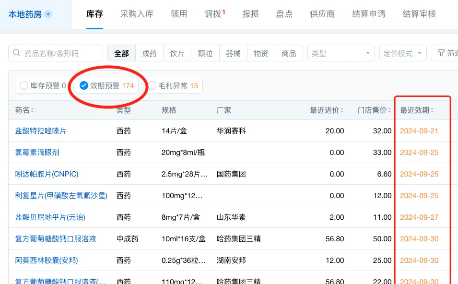Enable the 库存预警 filter
Screen dimensions: 458x284
coord(24,86)
